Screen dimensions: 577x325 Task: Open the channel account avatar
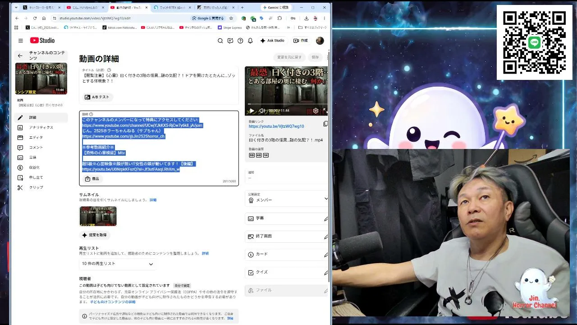click(x=320, y=41)
